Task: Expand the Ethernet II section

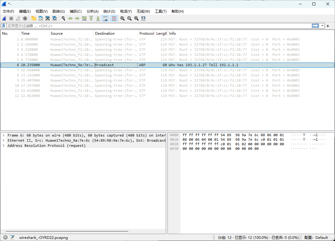Action: [x=4, y=140]
